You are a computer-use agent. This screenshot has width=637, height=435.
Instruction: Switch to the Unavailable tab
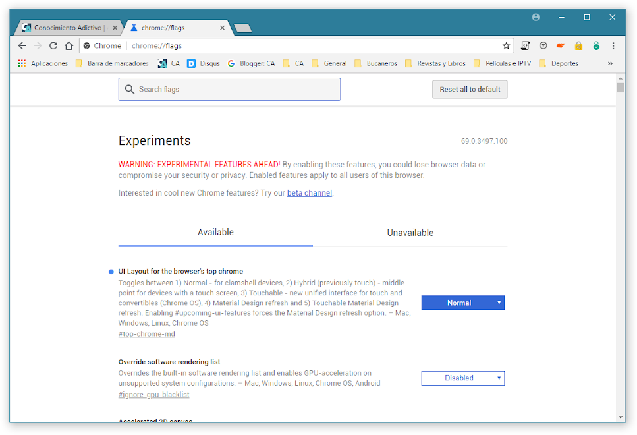click(x=410, y=233)
